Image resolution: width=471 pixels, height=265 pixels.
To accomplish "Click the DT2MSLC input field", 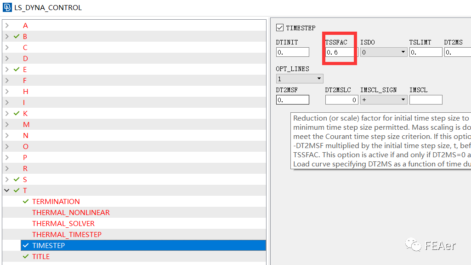I will (341, 100).
